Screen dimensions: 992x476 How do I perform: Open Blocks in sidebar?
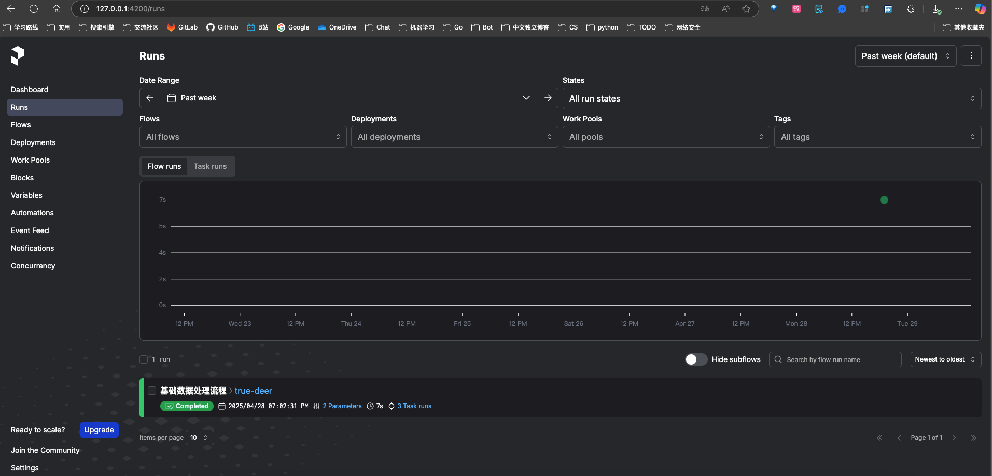[65, 178]
